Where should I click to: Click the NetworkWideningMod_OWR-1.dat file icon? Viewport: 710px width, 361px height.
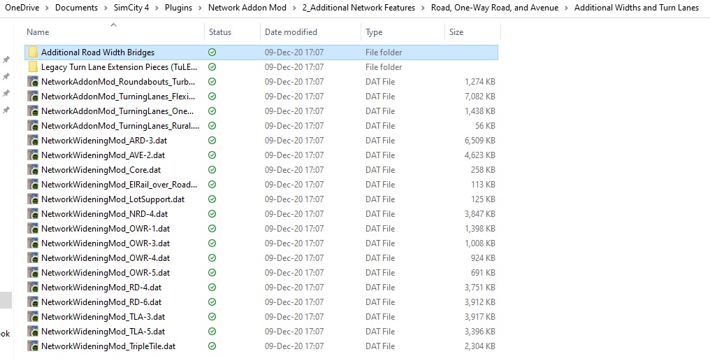pos(33,229)
